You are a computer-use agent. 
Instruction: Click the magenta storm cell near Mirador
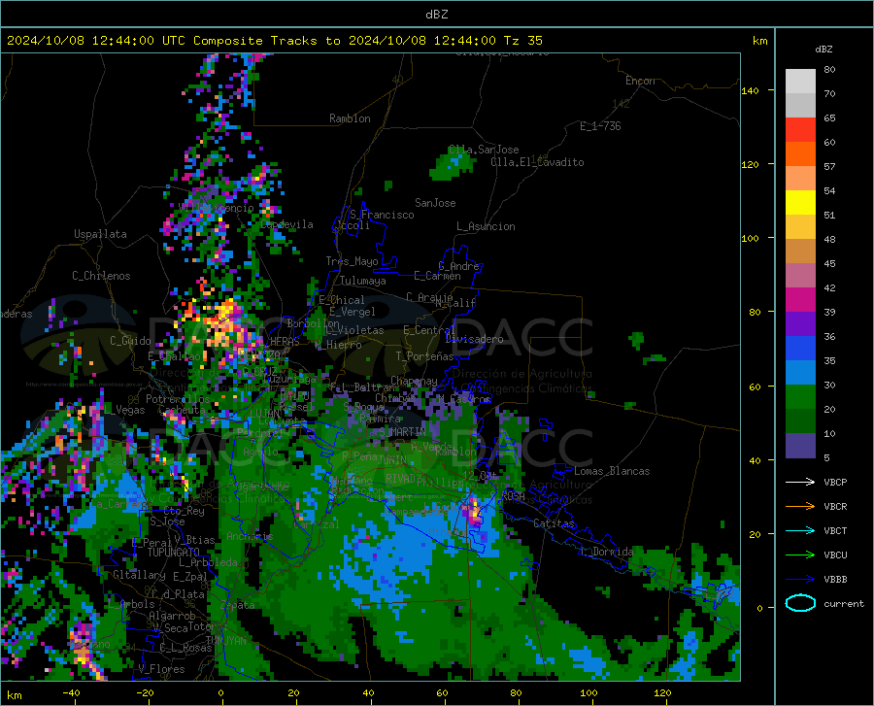click(x=474, y=513)
